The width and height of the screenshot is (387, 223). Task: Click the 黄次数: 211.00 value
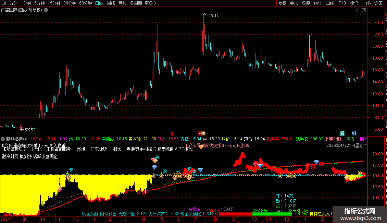coord(142,139)
